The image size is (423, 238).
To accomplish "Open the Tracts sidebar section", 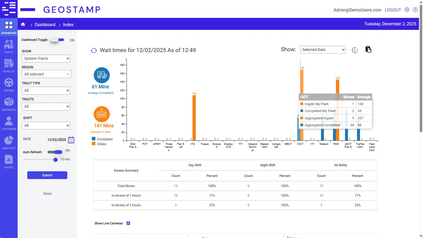I will pyautogui.click(x=9, y=46).
